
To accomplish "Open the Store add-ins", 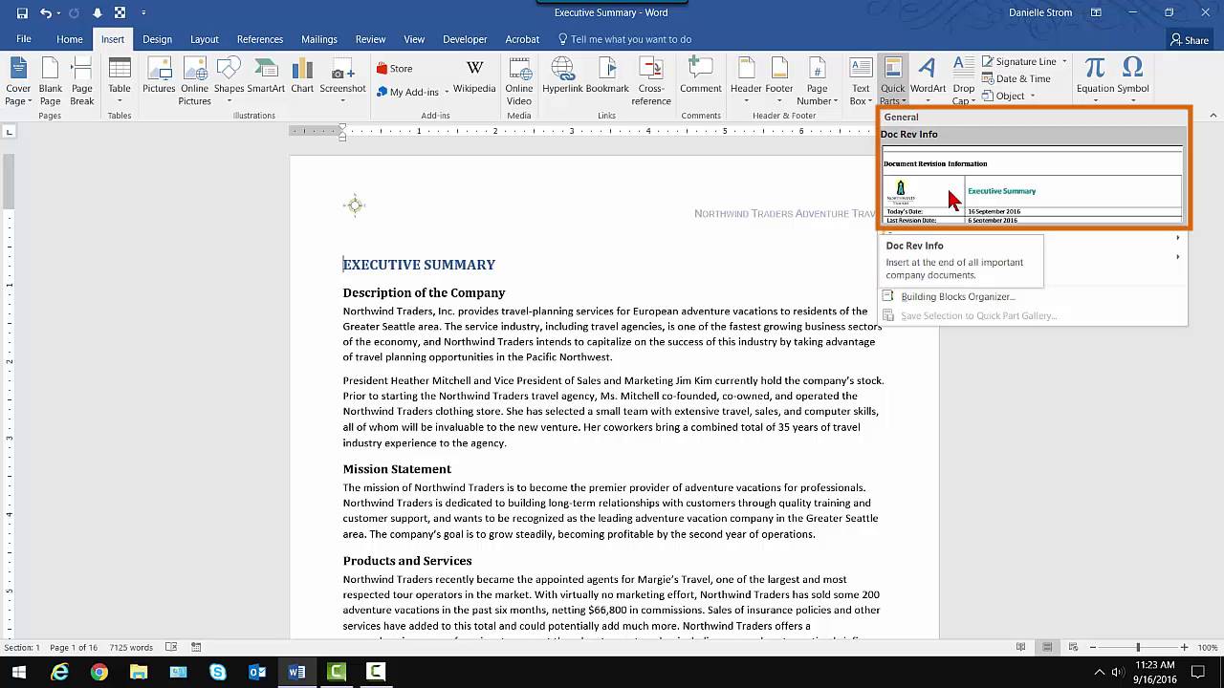I will point(394,69).
